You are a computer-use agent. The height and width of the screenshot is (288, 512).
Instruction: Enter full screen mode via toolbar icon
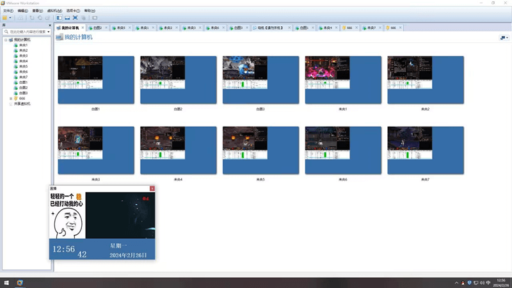click(75, 18)
